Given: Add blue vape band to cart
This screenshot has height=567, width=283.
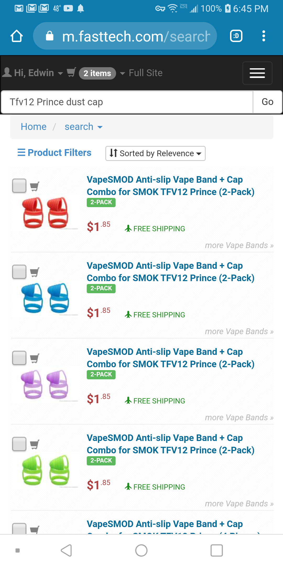Looking at the screenshot, I should [x=35, y=272].
